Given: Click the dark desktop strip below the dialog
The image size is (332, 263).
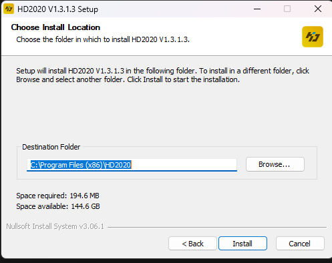Looking at the screenshot, I should [166, 261].
